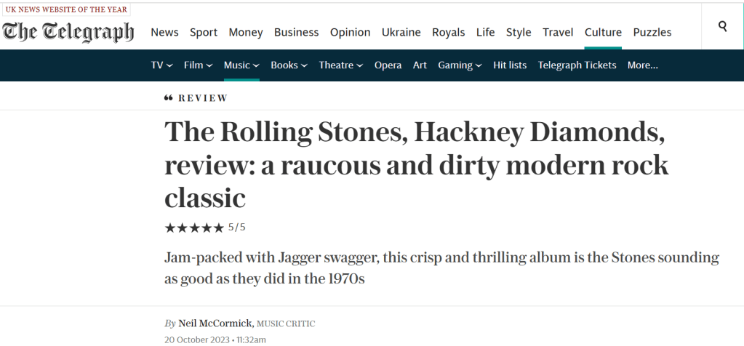
Task: Click the Review quote mark icon
Action: [169, 98]
